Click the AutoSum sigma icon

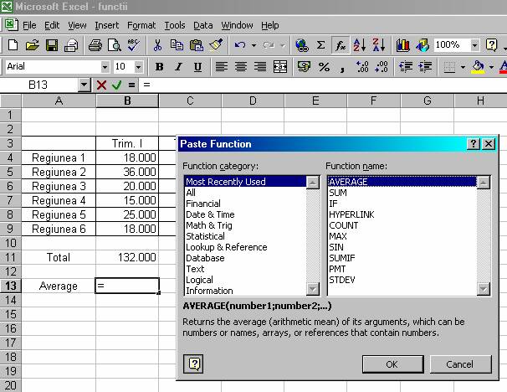coord(320,45)
